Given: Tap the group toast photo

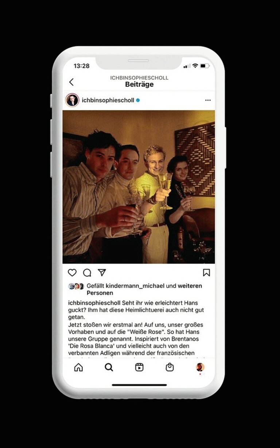Looking at the screenshot, I should pyautogui.click(x=139, y=187).
